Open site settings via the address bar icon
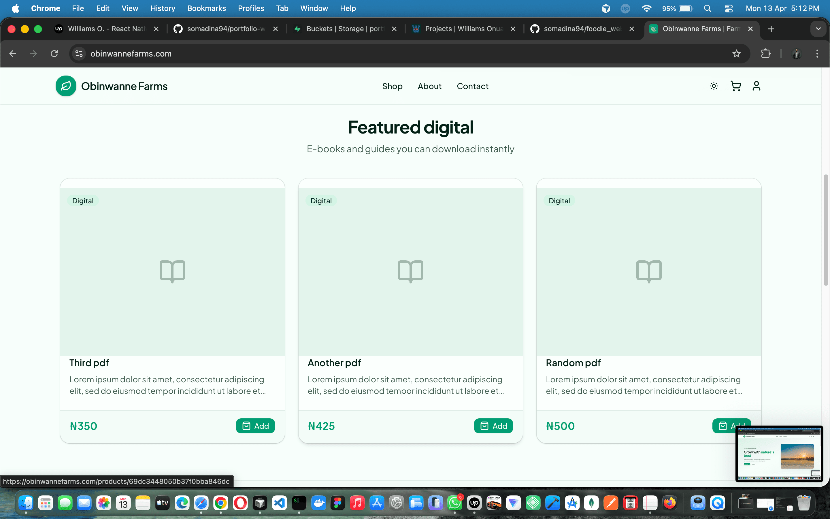830x519 pixels. pos(79,54)
